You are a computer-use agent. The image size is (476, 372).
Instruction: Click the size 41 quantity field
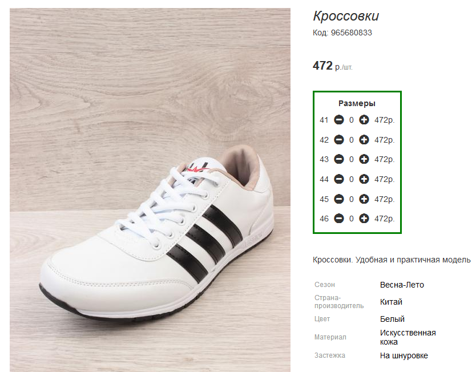(x=352, y=120)
